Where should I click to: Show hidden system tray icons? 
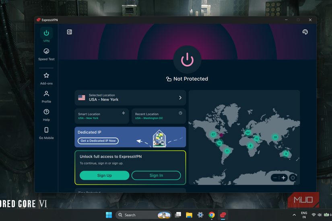click(x=294, y=215)
